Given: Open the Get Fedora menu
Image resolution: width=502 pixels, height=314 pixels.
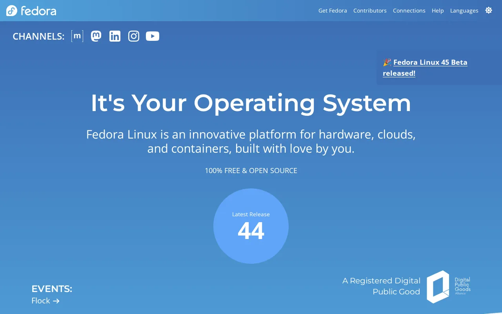Looking at the screenshot, I should tap(333, 11).
